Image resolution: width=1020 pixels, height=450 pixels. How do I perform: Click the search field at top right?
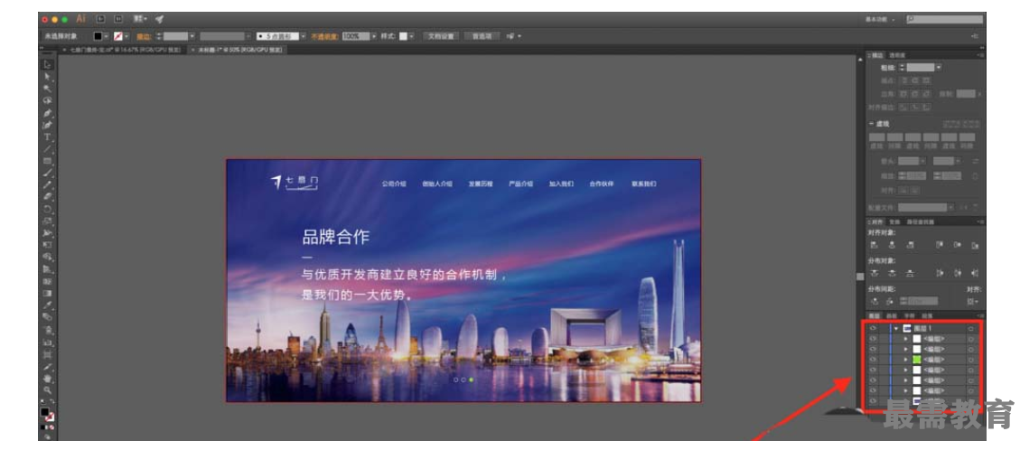tap(944, 20)
